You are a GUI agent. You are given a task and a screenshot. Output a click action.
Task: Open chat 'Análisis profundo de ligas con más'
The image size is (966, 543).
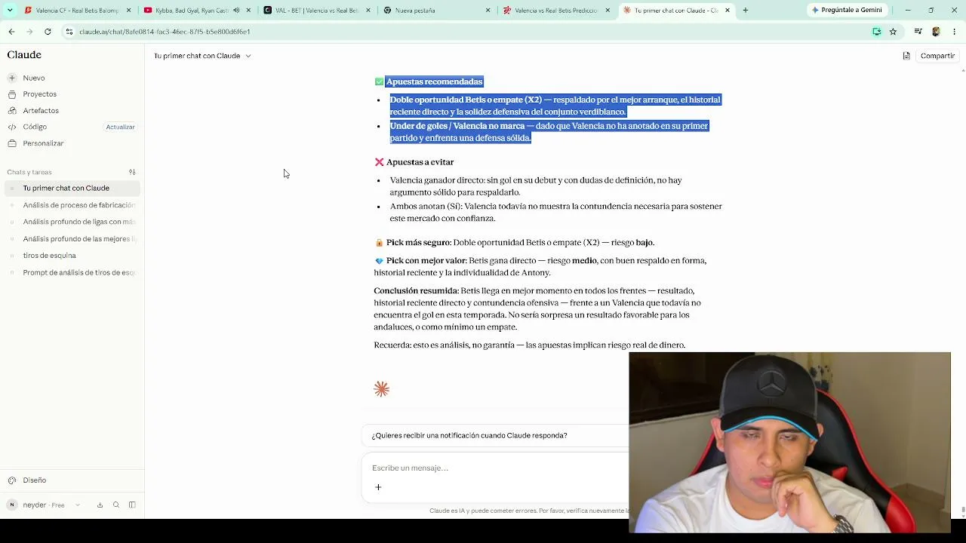tap(72, 222)
